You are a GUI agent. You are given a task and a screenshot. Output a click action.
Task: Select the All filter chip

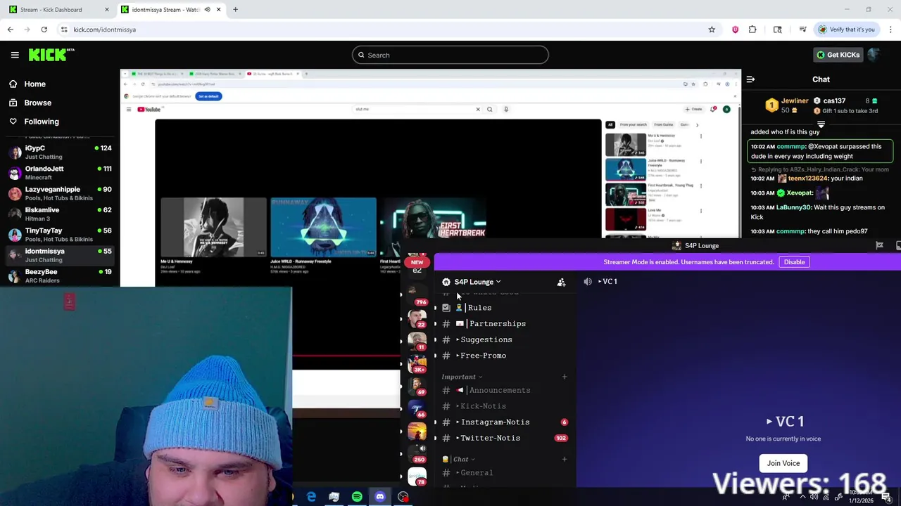tap(610, 124)
